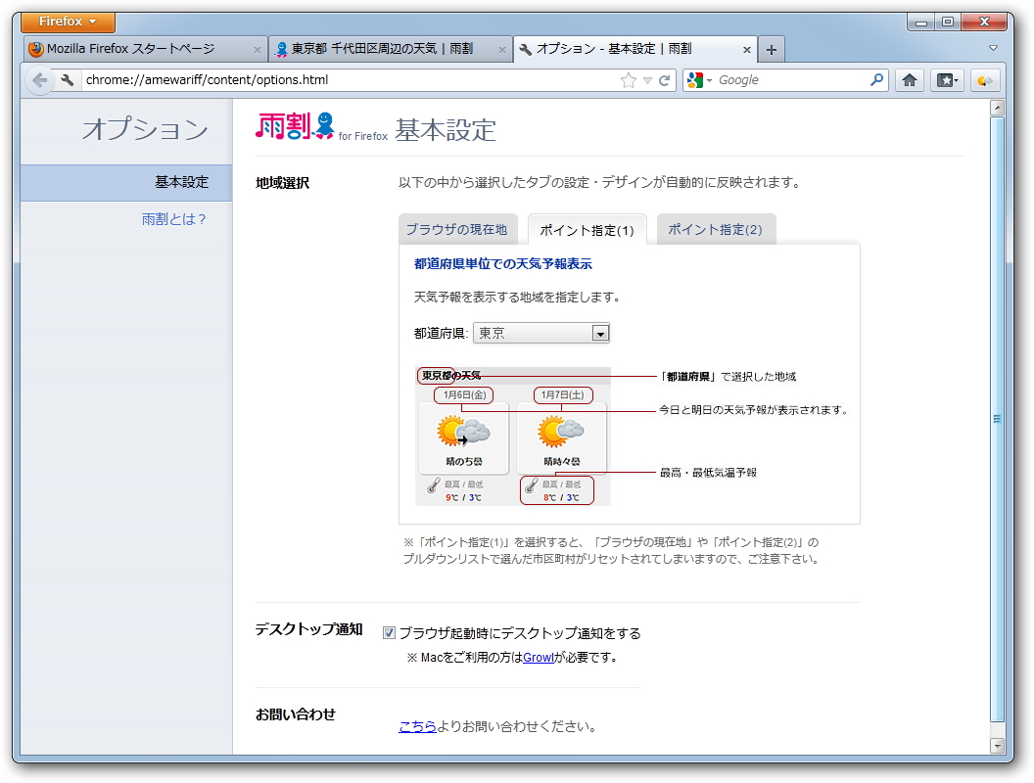Maximize the Firefox window

coord(948,22)
